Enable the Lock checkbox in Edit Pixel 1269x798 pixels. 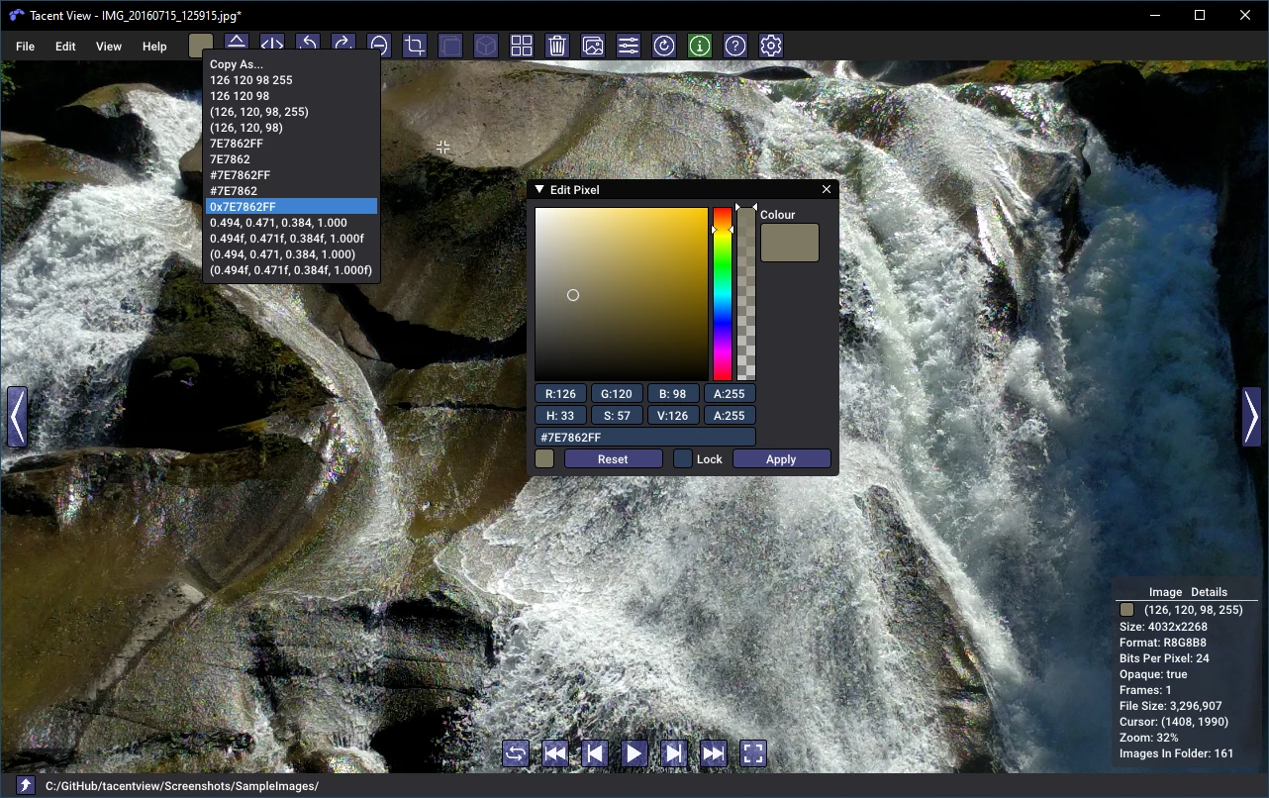point(683,458)
